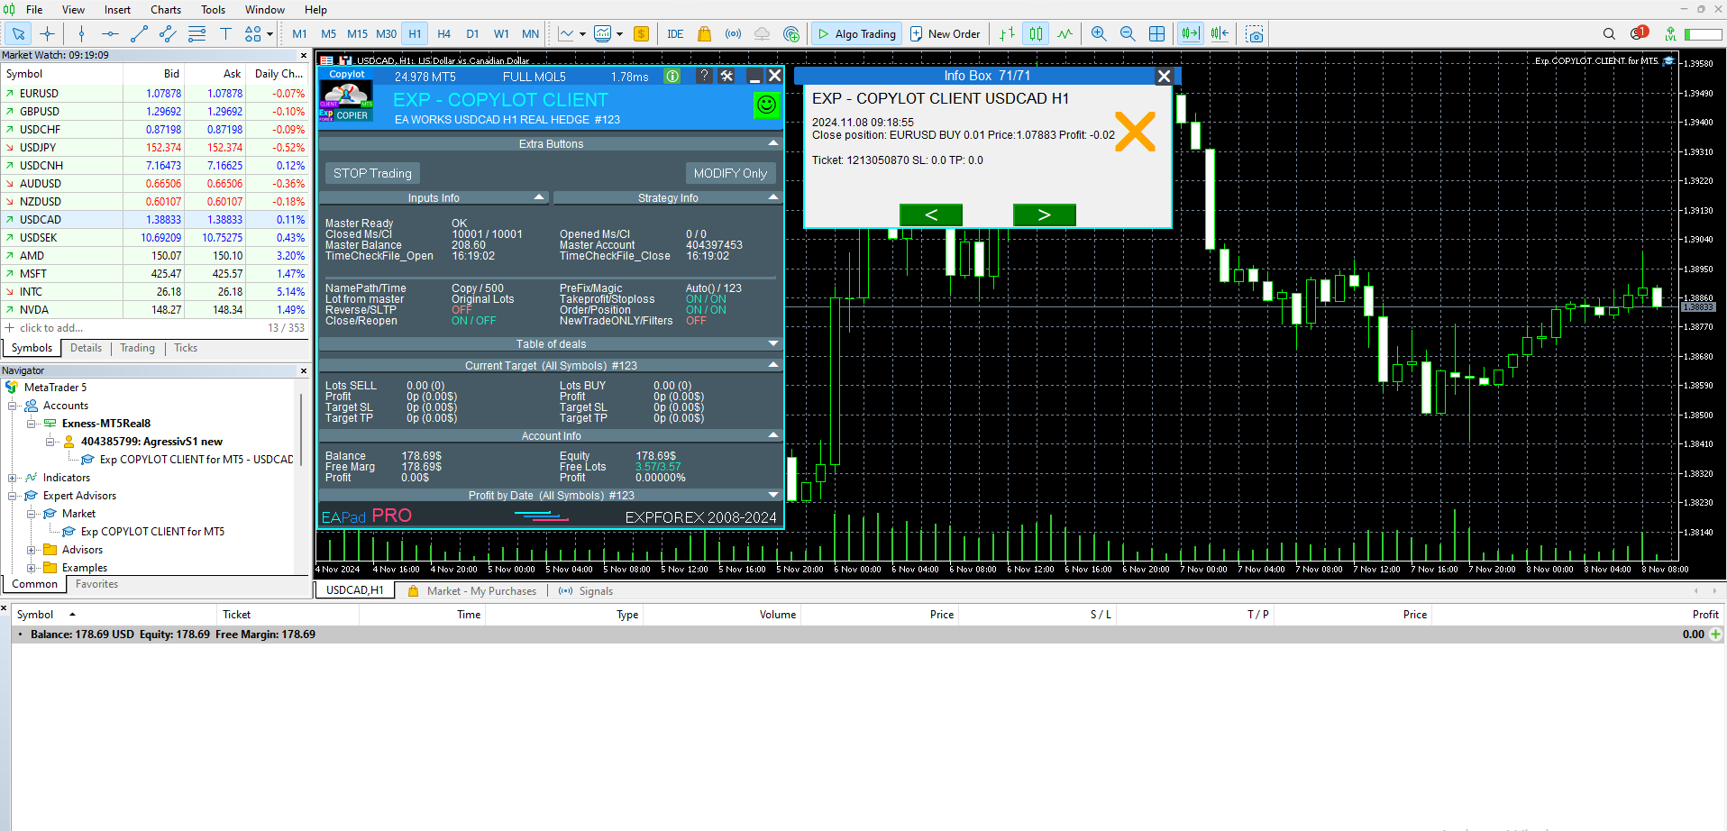The height and width of the screenshot is (831, 1727).
Task: Collapse the Accounts tree node
Action: [x=13, y=406]
